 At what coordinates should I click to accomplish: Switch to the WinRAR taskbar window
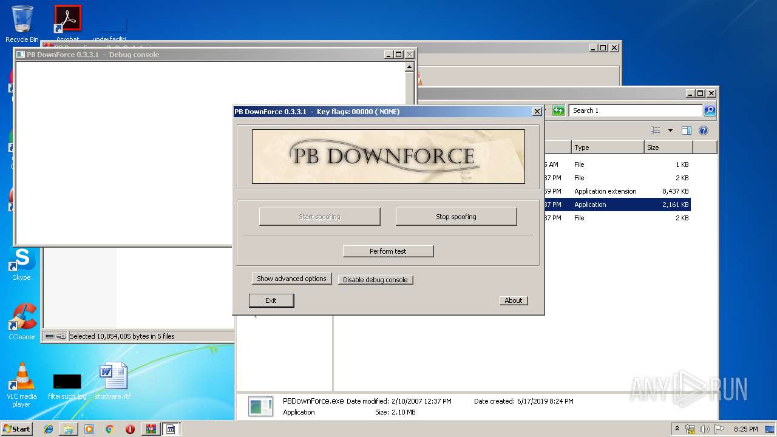pos(151,429)
